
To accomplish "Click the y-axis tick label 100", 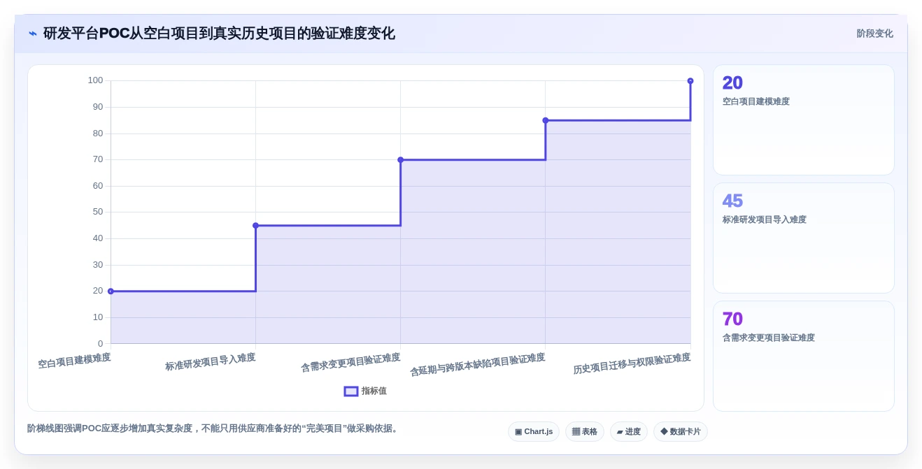I will pos(95,80).
